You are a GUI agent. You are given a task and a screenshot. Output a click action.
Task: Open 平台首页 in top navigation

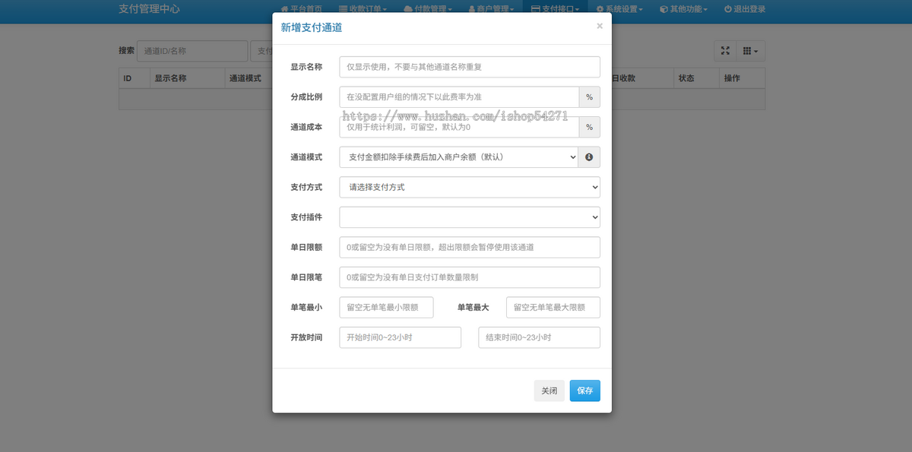pos(301,9)
